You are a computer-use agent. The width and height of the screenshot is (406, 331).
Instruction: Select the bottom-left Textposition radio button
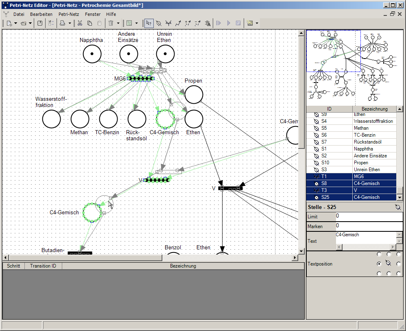pos(379,273)
